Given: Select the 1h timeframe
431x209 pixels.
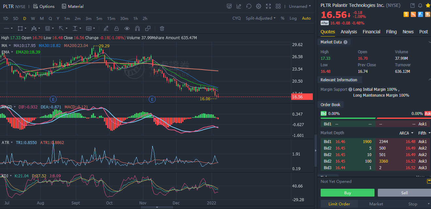Looking at the screenshot, I should pyautogui.click(x=136, y=18).
